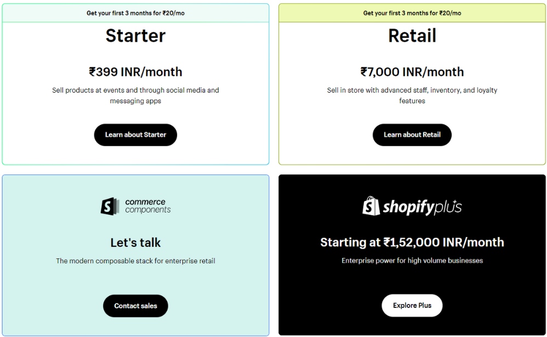547x337 pixels.
Task: Click the ₹7,000 INR/month price text
Action: pyautogui.click(x=412, y=71)
